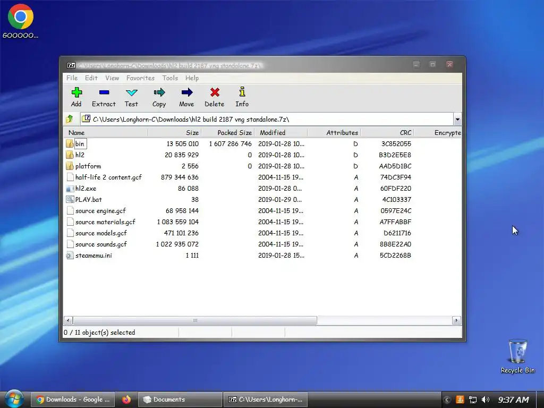Click the 9:37 AM clock
This screenshot has width=544, height=408.
click(514, 399)
